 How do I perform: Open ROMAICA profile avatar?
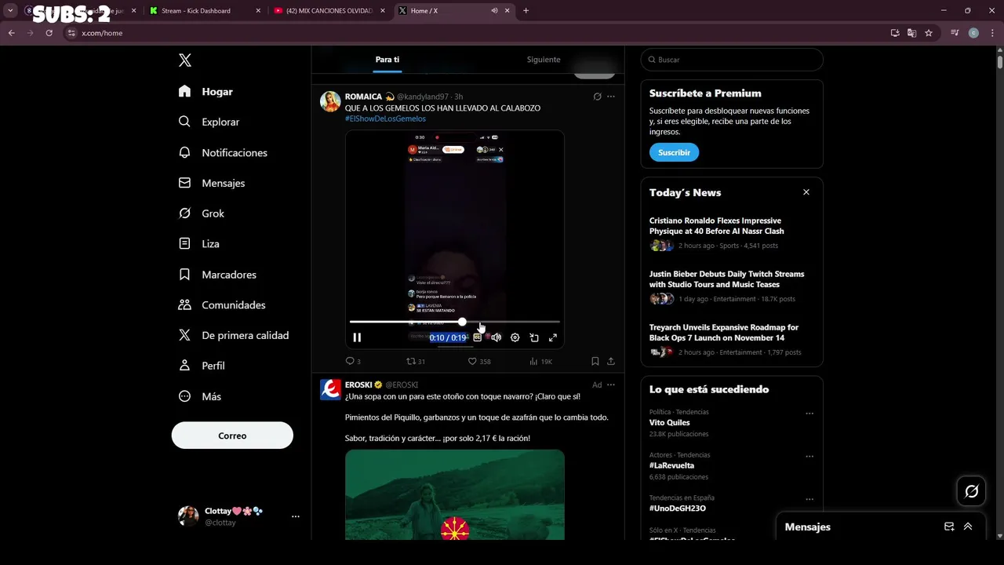click(x=330, y=101)
